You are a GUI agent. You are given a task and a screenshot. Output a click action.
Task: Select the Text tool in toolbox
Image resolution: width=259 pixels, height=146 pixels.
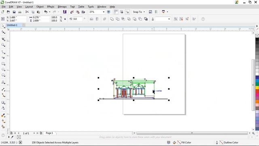[x=3, y=82]
